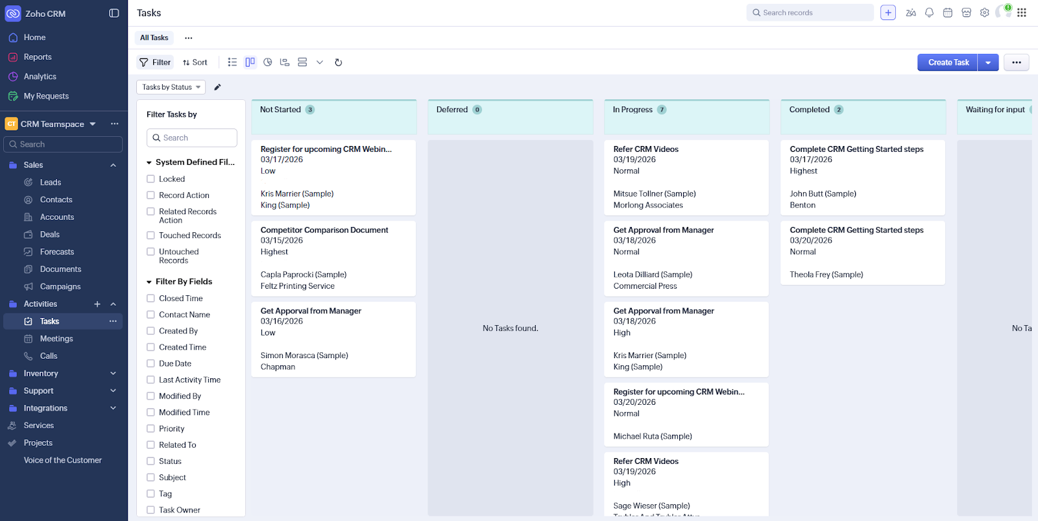The height and width of the screenshot is (521, 1038).
Task: Open the Tasks by Status dropdown
Action: 171,87
